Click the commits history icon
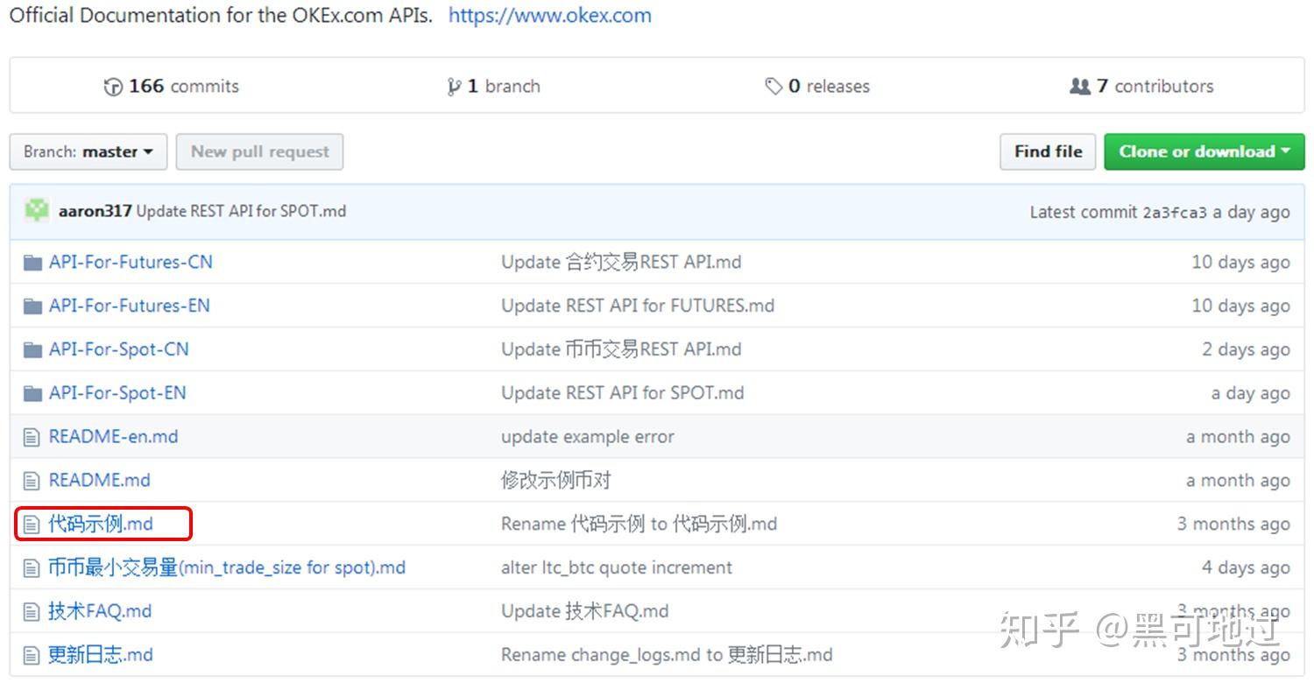 click(x=112, y=85)
